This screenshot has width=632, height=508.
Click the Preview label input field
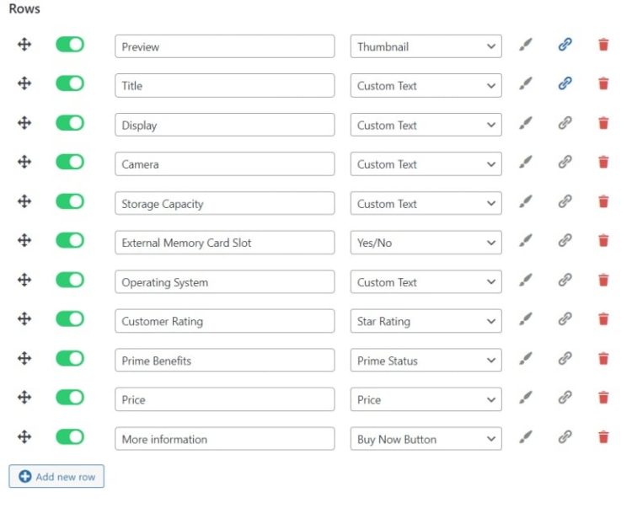click(224, 46)
